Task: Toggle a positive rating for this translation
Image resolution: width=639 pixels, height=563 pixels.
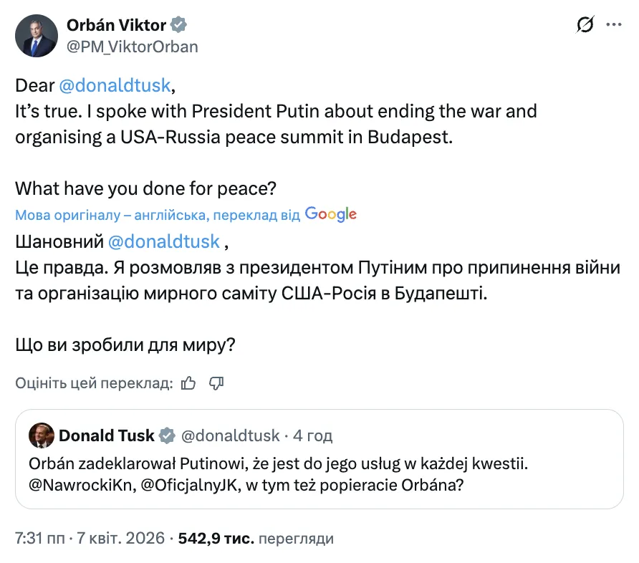Action: click(x=188, y=383)
